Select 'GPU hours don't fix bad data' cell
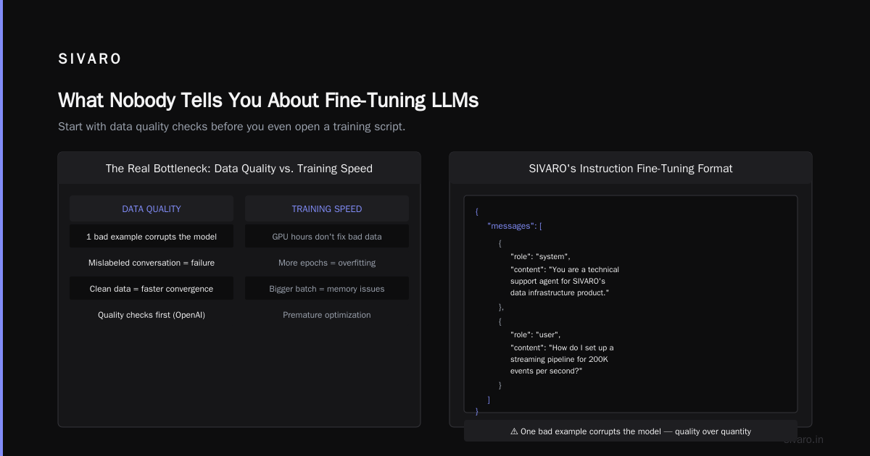The width and height of the screenshot is (870, 456). pos(327,236)
